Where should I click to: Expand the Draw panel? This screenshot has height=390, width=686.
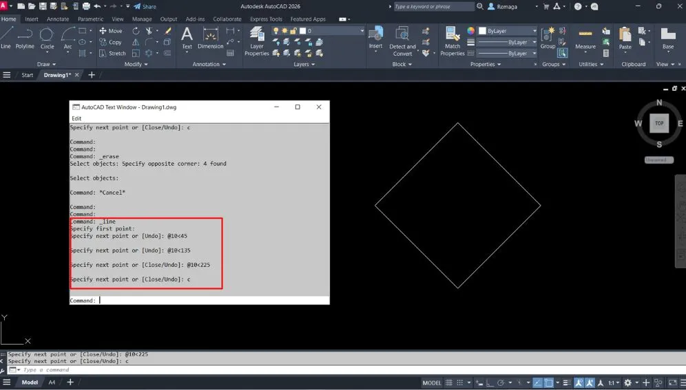click(x=46, y=64)
